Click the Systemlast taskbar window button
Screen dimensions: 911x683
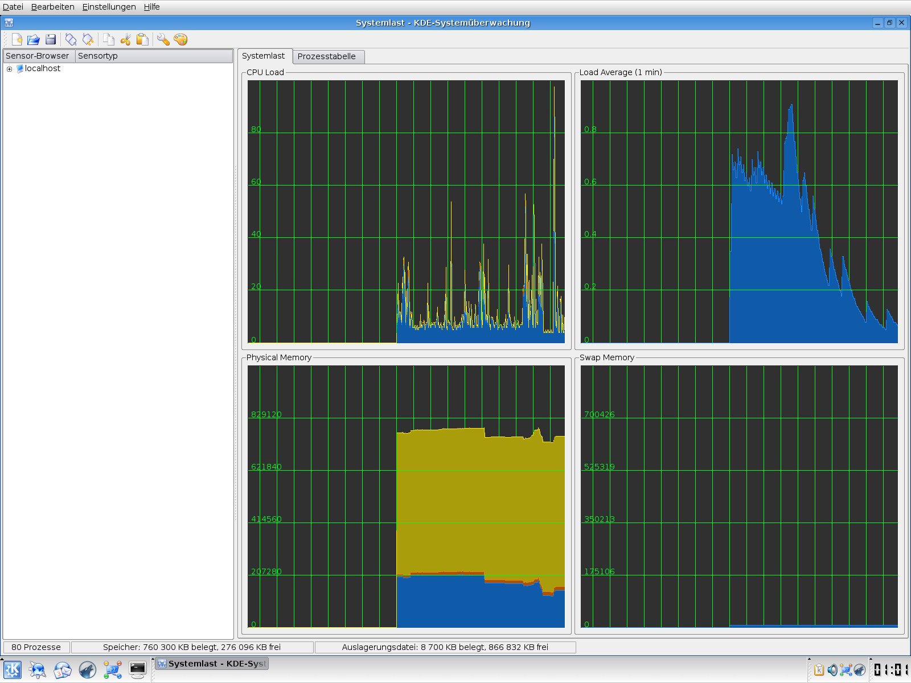(211, 664)
